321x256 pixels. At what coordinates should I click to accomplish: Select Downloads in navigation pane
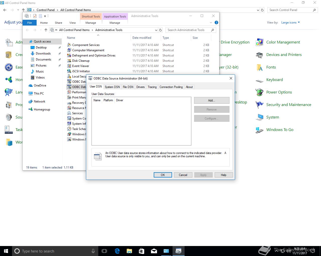point(43,53)
